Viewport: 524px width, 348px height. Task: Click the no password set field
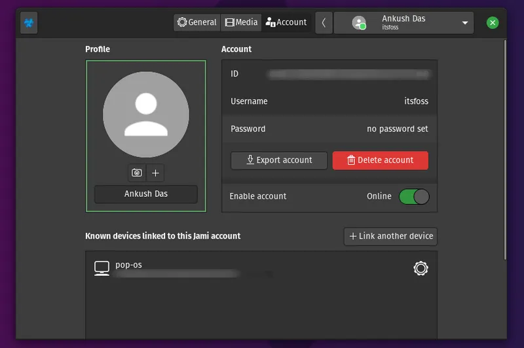point(397,129)
